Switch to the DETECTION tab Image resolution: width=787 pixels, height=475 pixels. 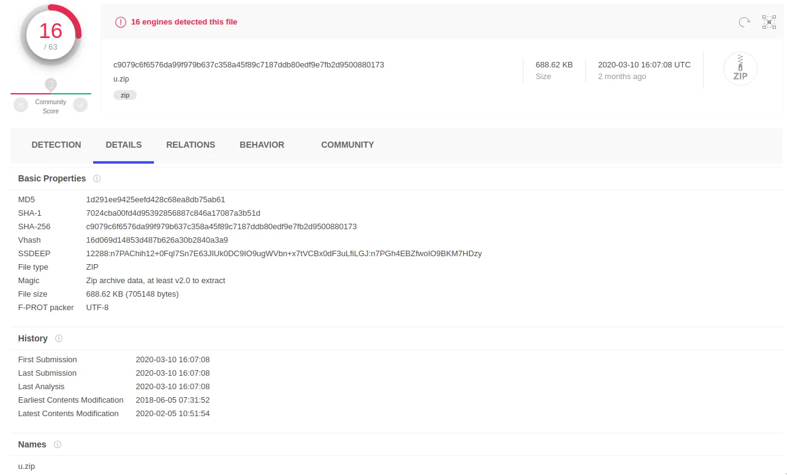(56, 145)
